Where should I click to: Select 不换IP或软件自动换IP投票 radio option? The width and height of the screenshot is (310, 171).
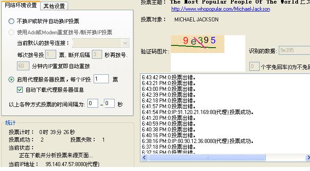pos(12,21)
